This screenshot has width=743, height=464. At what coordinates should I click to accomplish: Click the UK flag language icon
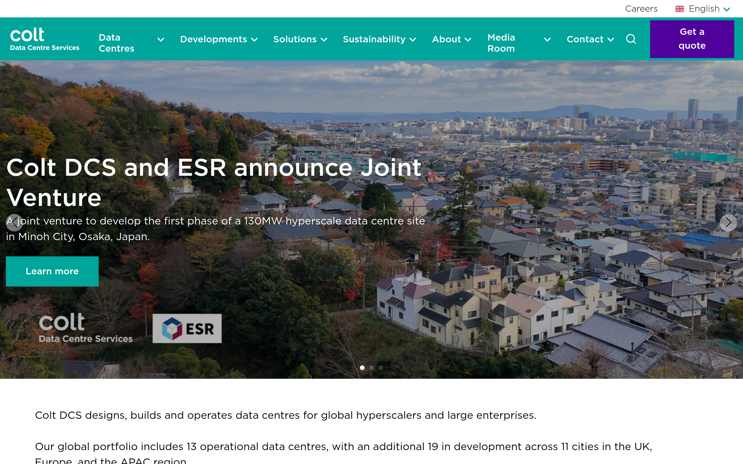pyautogui.click(x=679, y=9)
